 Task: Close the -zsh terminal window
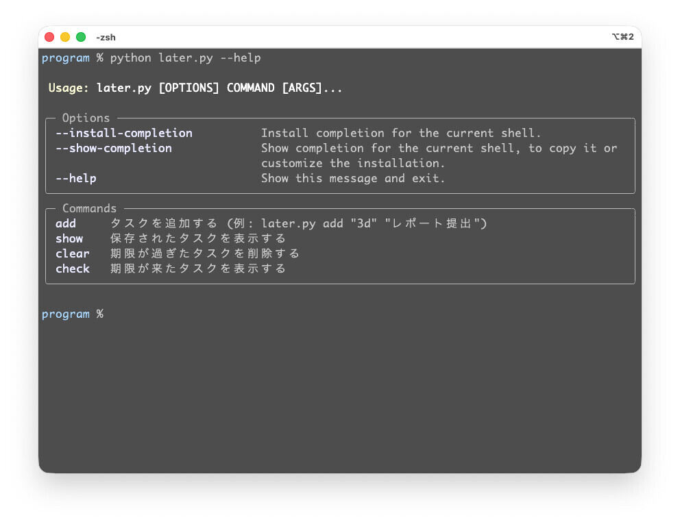49,37
